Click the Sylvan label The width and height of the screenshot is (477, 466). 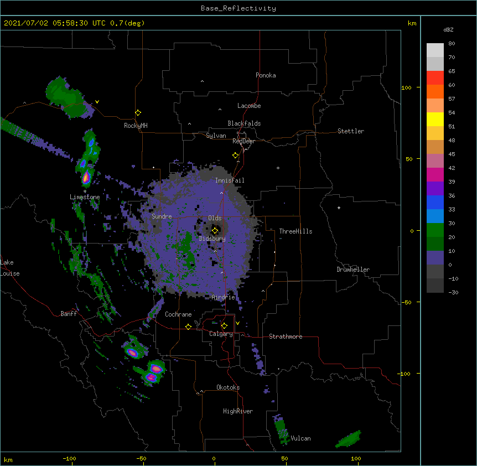click(x=216, y=136)
